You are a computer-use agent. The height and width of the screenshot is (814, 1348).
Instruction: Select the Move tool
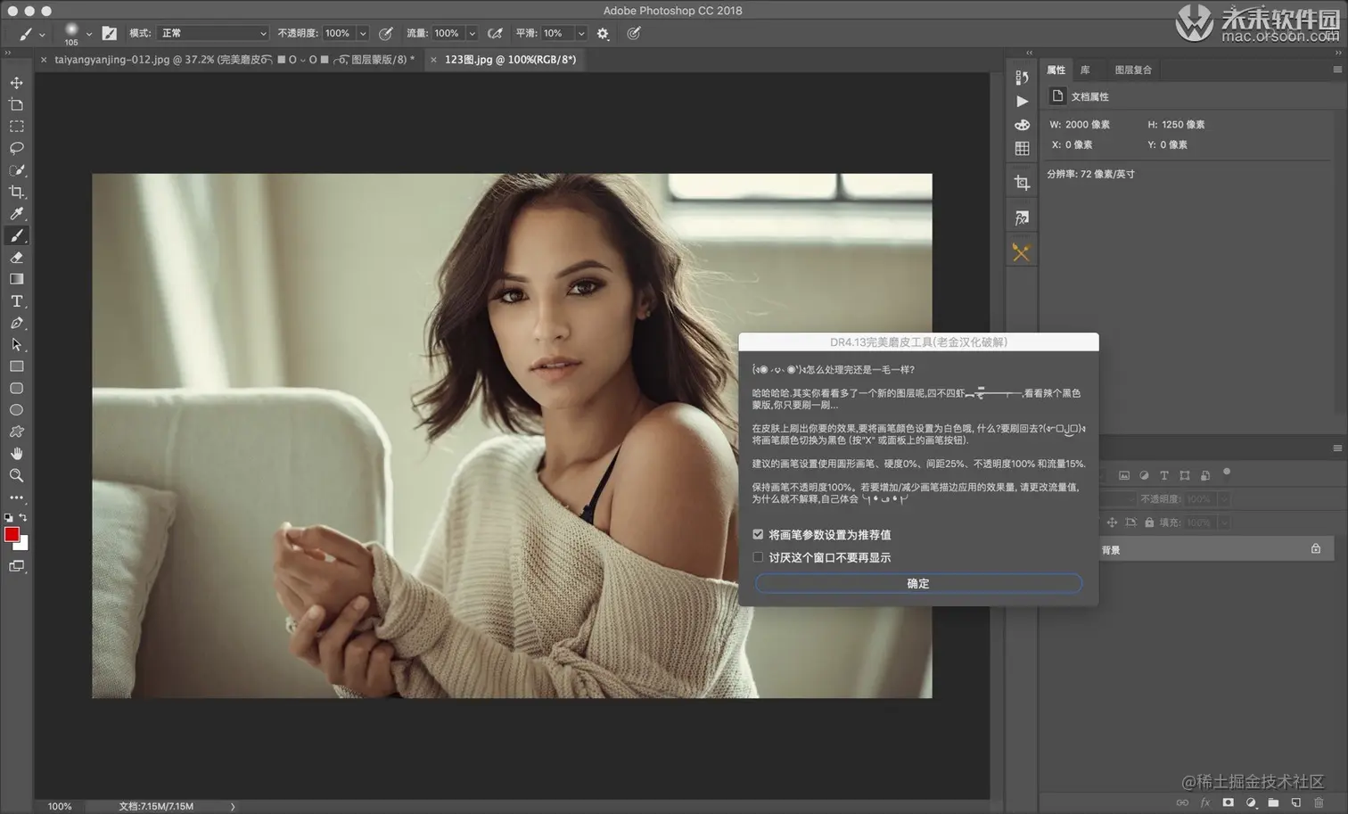coord(16,83)
